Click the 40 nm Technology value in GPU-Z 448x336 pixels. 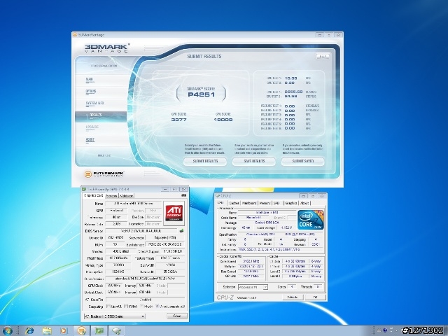tap(117, 217)
